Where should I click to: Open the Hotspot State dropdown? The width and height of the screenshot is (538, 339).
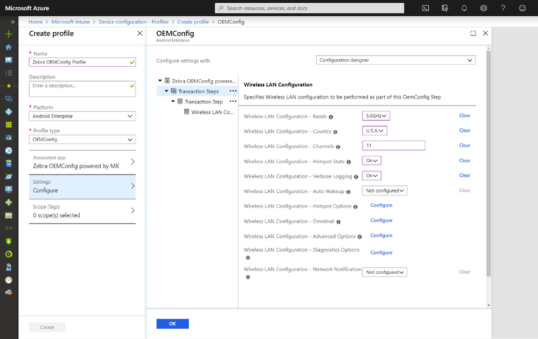tap(372, 161)
